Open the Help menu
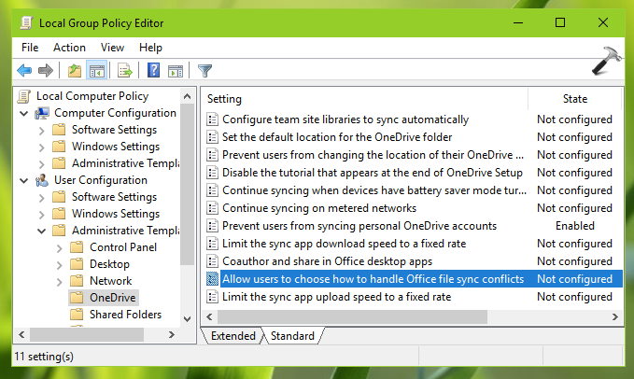This screenshot has width=634, height=379. (x=150, y=48)
